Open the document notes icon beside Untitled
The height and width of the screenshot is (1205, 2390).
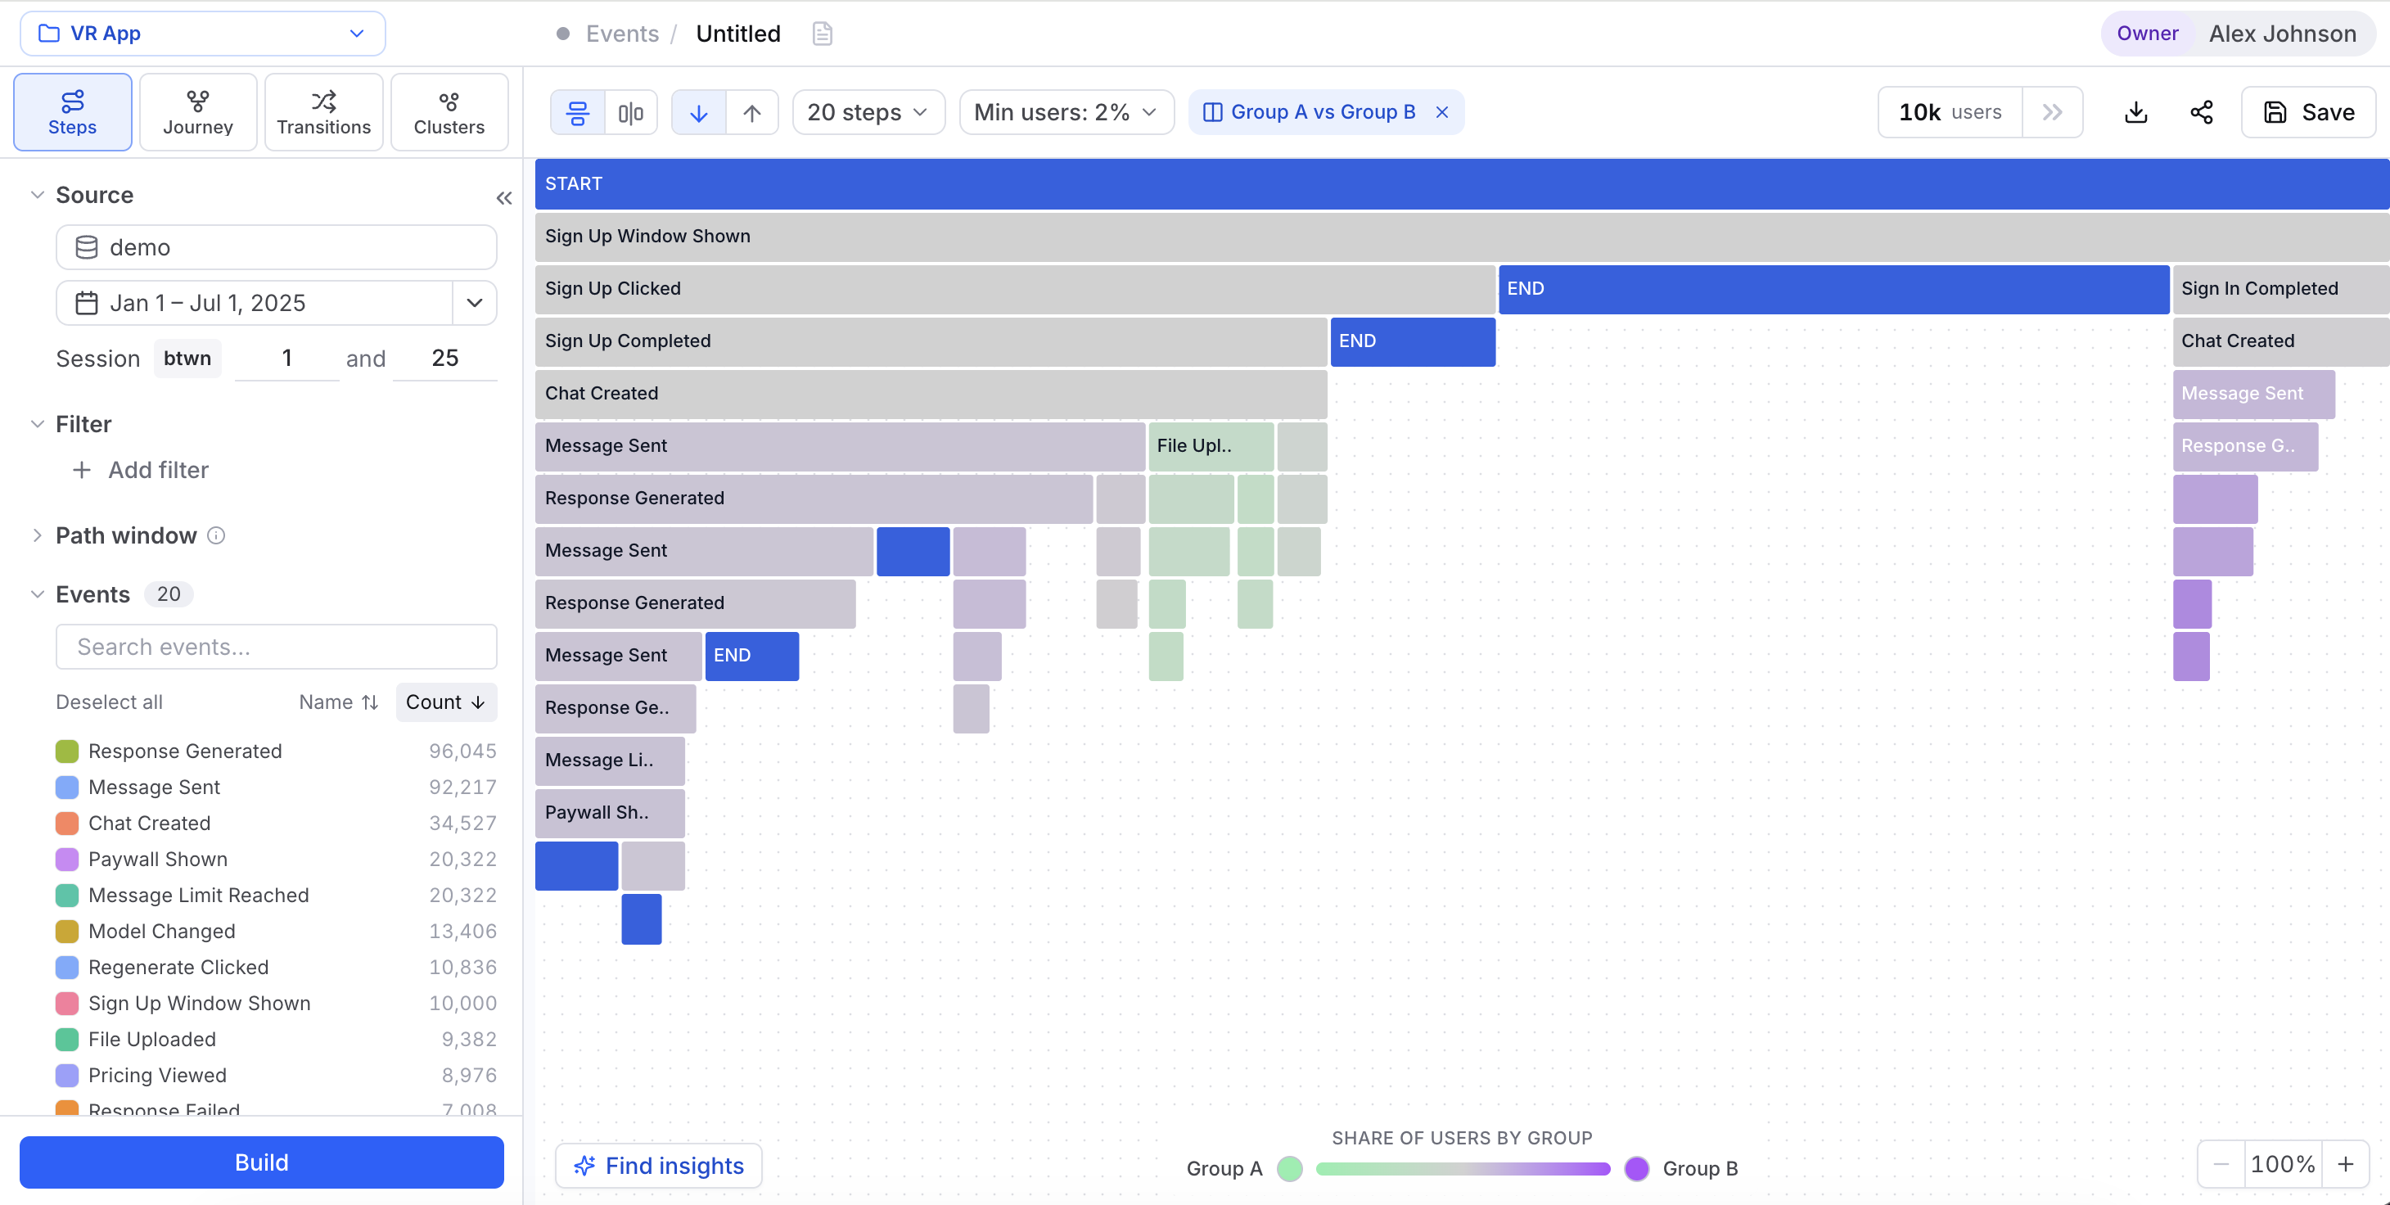tap(822, 34)
